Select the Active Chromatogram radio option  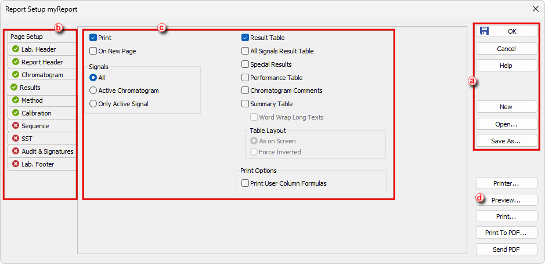click(93, 91)
